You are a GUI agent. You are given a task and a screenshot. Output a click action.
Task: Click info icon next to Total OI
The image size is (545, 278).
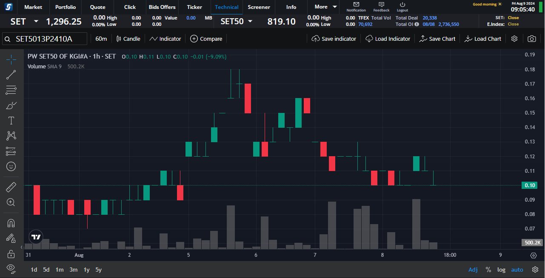click(417, 24)
